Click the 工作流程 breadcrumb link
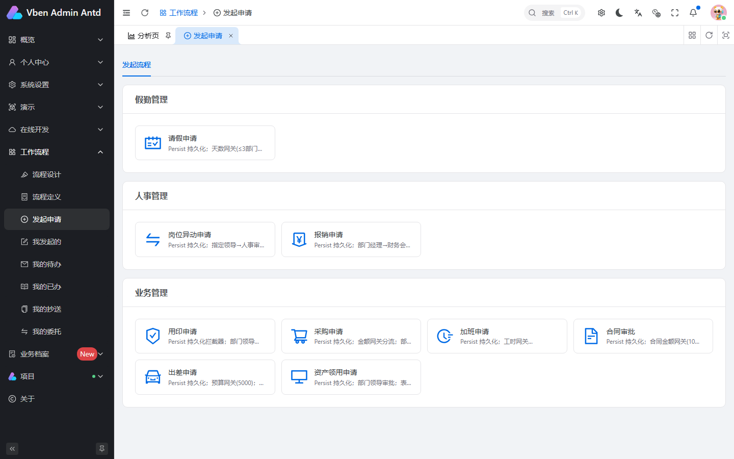 click(178, 13)
